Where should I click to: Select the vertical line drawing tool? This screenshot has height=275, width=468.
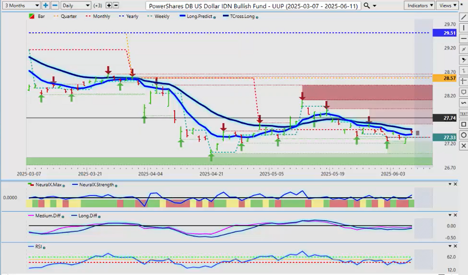click(463, 28)
